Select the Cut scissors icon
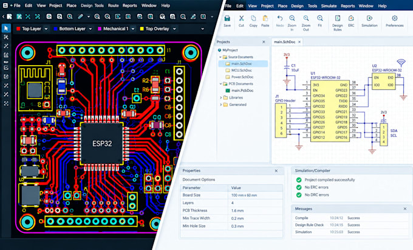Image resolution: width=413 pixels, height=250 pixels. (x=241, y=18)
